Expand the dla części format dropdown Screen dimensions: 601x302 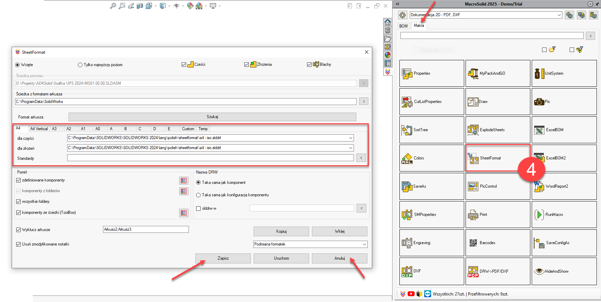point(351,138)
